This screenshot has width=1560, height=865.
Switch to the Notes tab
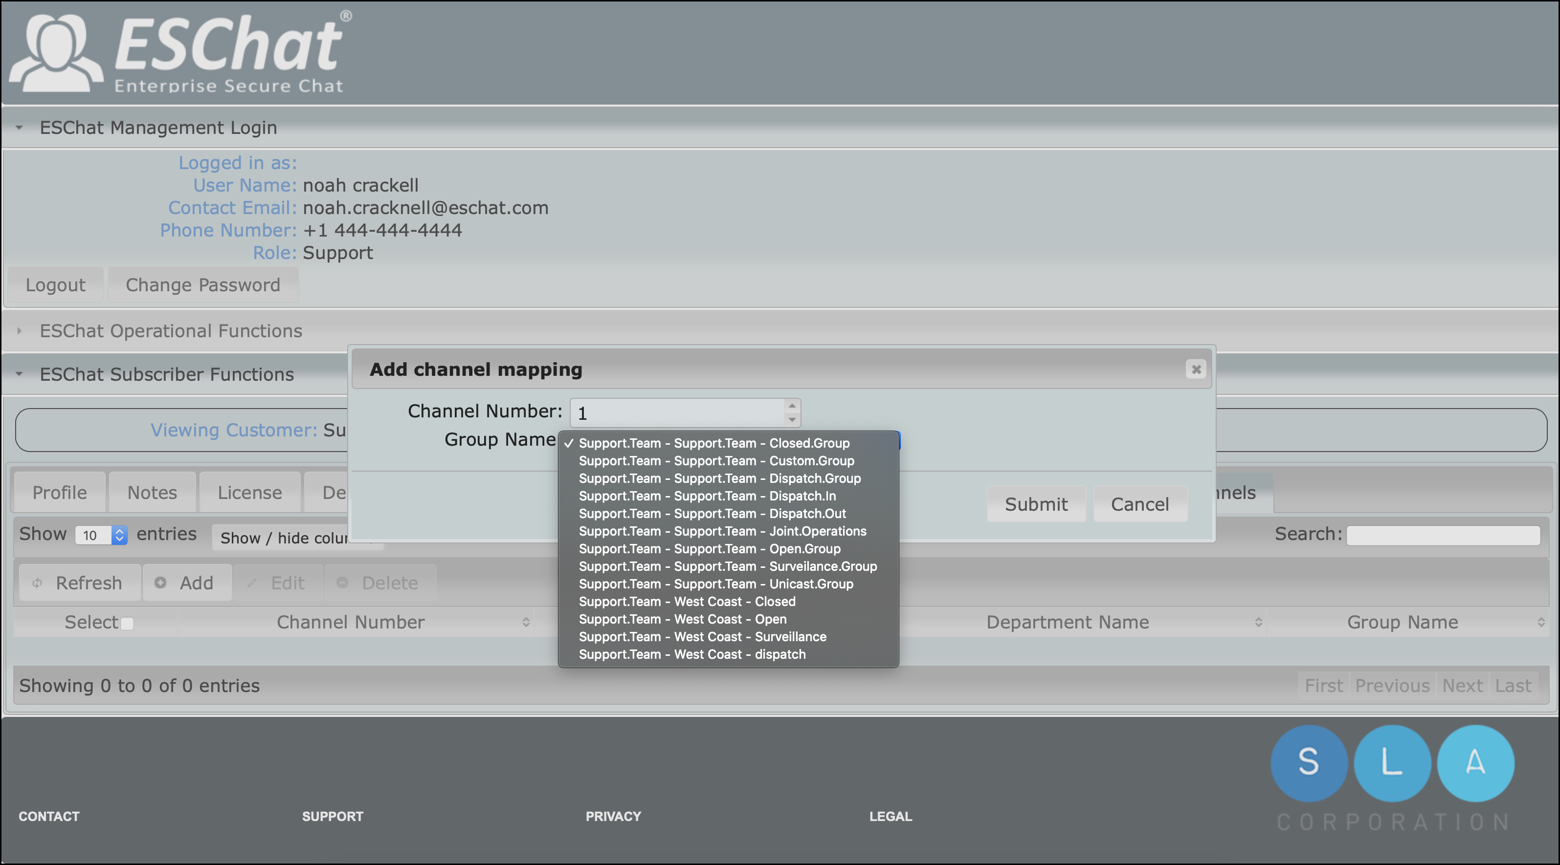click(152, 492)
